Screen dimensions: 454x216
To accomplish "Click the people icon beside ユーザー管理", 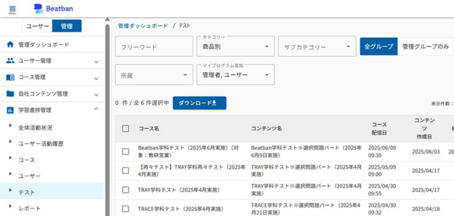I will (10, 61).
